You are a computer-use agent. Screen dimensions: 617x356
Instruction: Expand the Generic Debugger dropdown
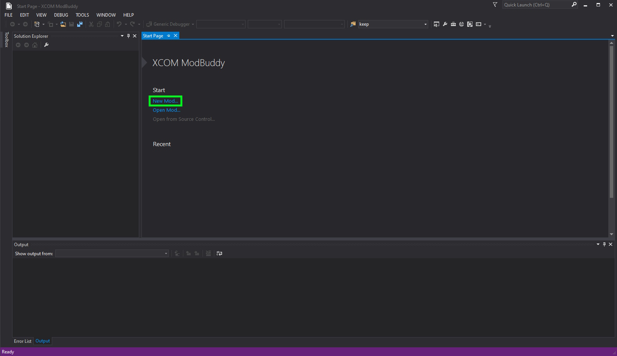[x=193, y=25]
